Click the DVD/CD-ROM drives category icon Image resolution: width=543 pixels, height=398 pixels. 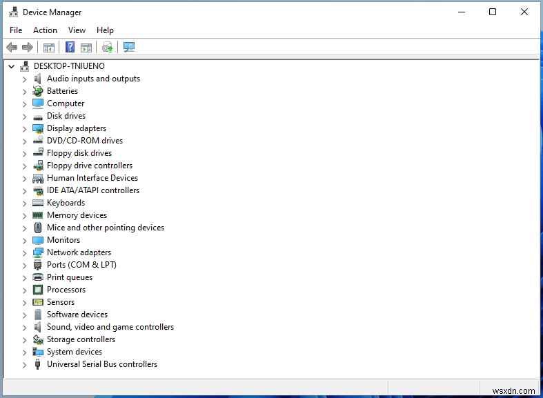click(38, 141)
